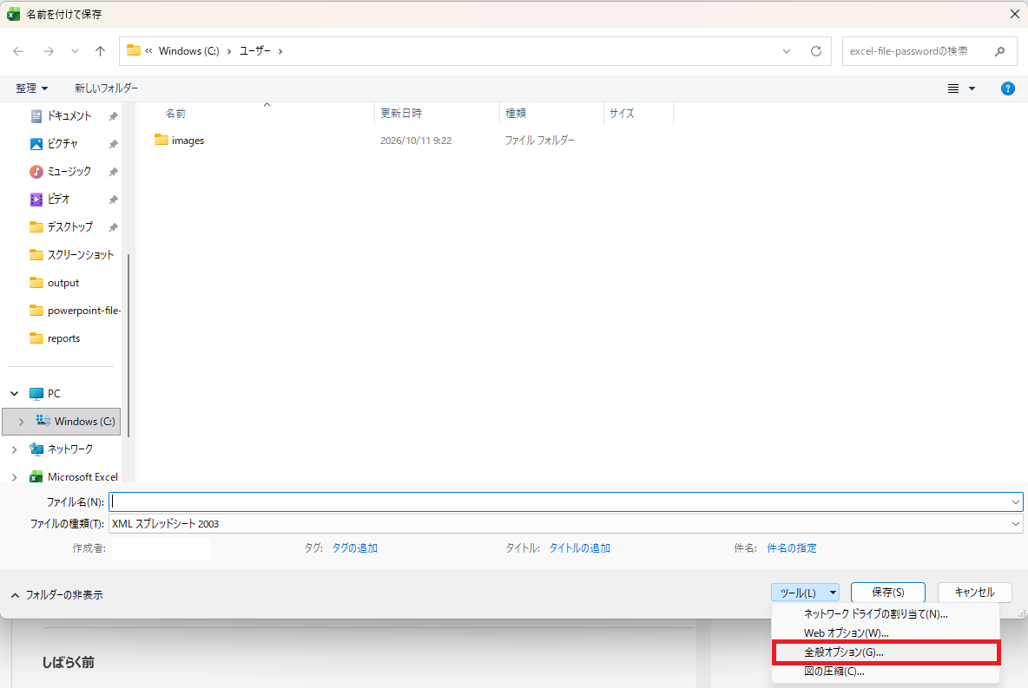Open the ドキュメント quick access folder
The height and width of the screenshot is (688, 1028).
(69, 116)
